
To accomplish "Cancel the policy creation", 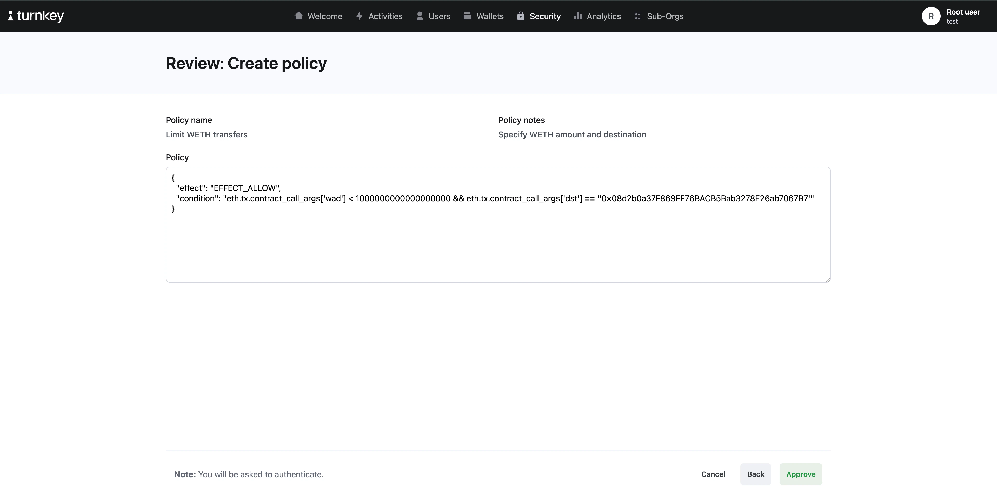I will pos(713,474).
